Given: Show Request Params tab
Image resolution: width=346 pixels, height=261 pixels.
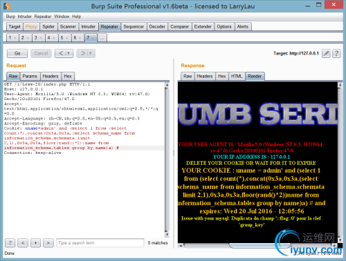Looking at the screenshot, I should [x=30, y=76].
